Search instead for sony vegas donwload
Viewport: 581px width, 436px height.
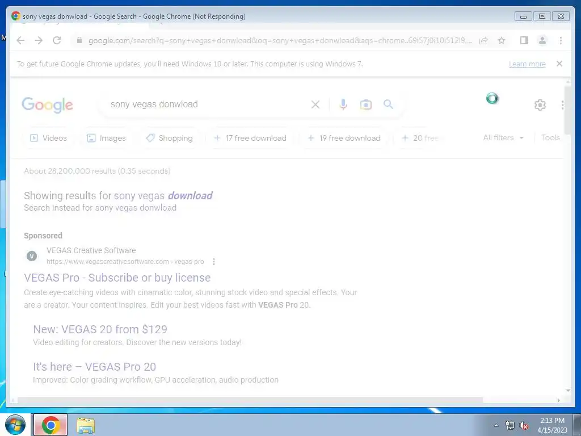(x=136, y=208)
